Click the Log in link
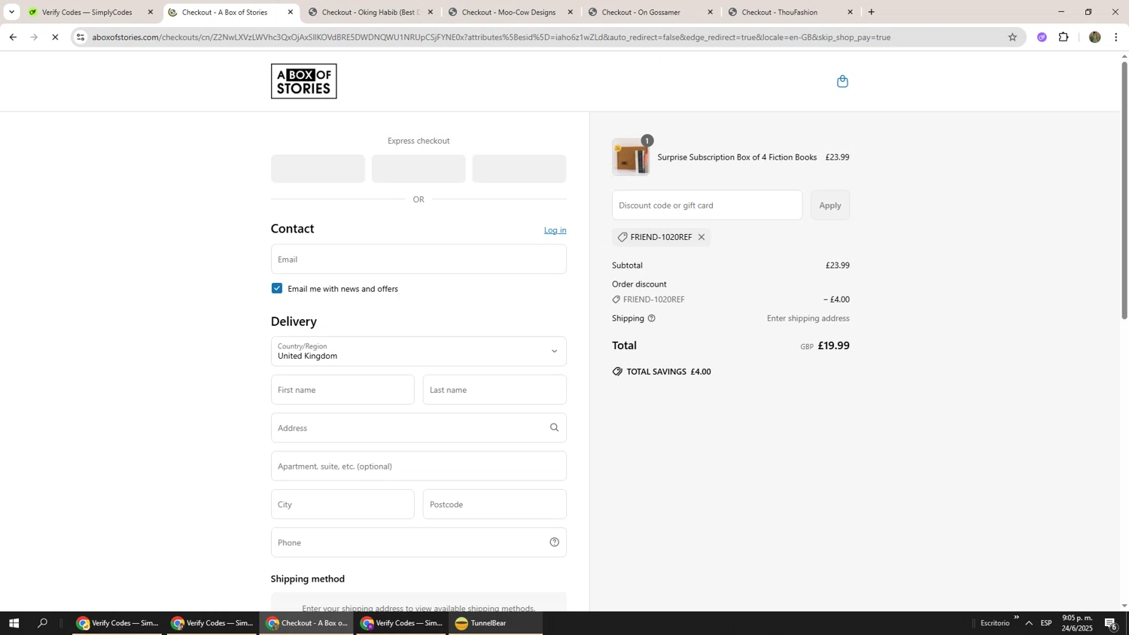 point(555,230)
